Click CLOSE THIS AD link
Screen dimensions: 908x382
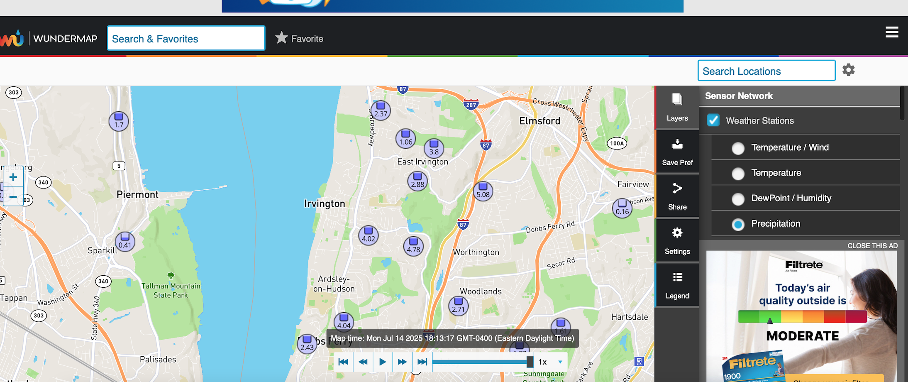click(872, 246)
